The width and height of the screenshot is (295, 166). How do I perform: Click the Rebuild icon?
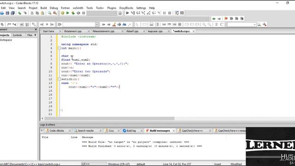click(78, 13)
